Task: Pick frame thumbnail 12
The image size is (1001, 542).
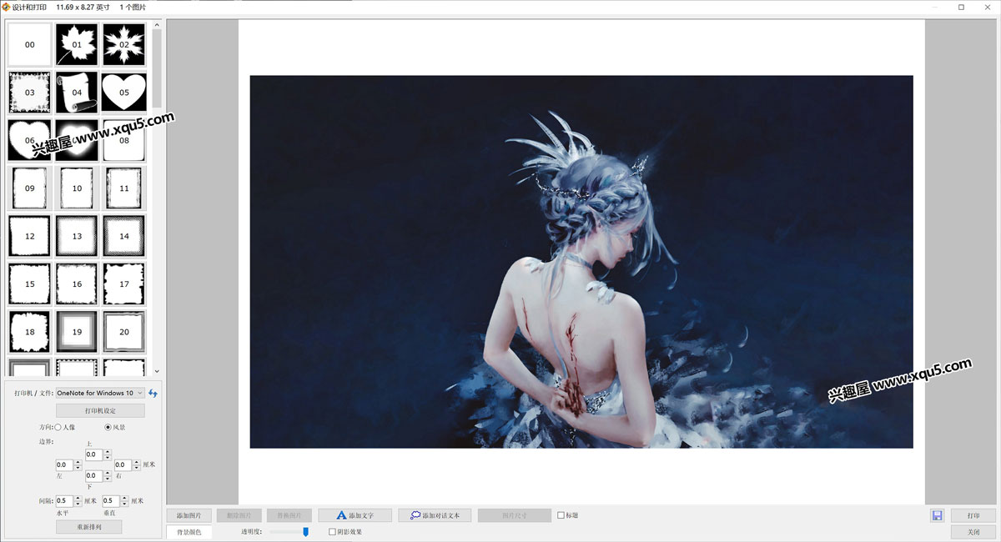Action: click(x=30, y=236)
